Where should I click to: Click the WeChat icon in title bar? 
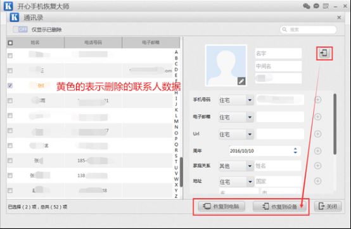click(307, 6)
